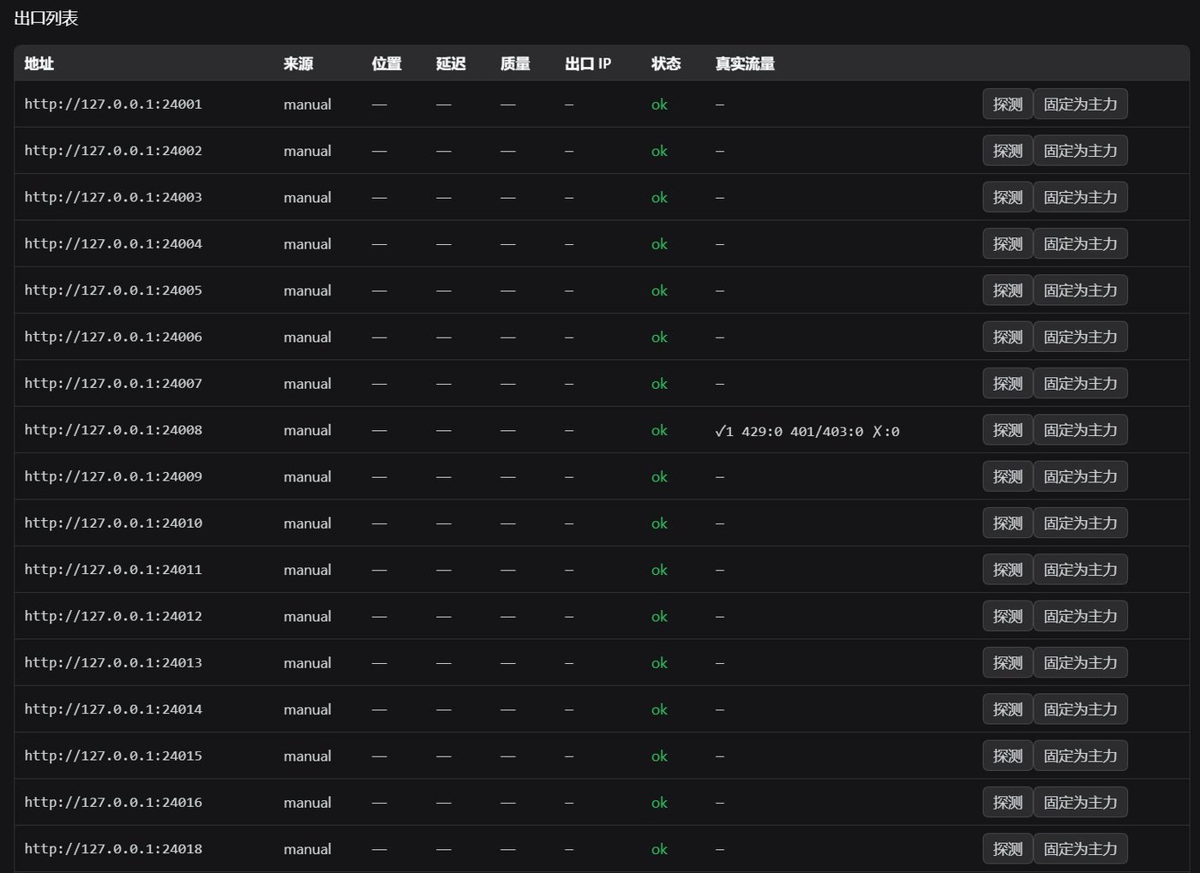The height and width of the screenshot is (873, 1200).
Task: Click the 出口列表 section title
Action: tap(46, 18)
